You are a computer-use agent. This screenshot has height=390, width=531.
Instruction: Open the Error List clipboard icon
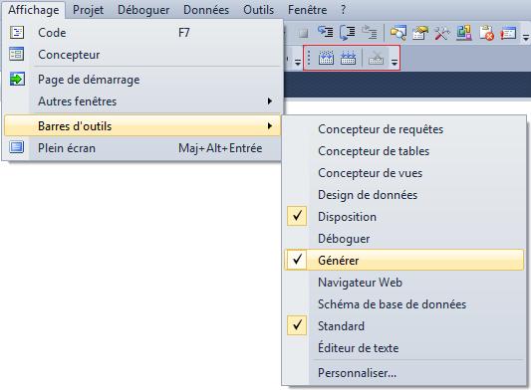coord(486,33)
